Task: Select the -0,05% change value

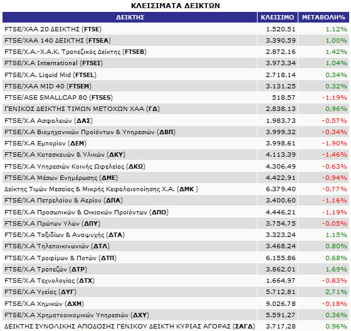Action: tap(335, 224)
